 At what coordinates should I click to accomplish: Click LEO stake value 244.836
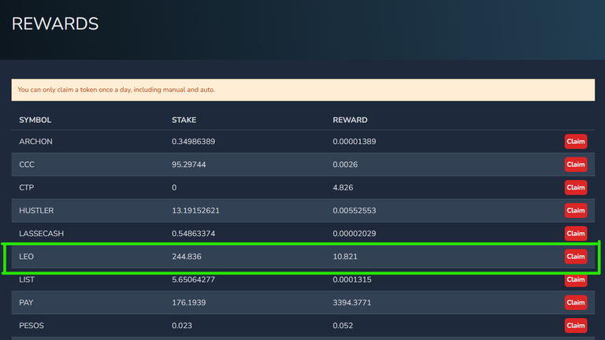[x=187, y=257]
